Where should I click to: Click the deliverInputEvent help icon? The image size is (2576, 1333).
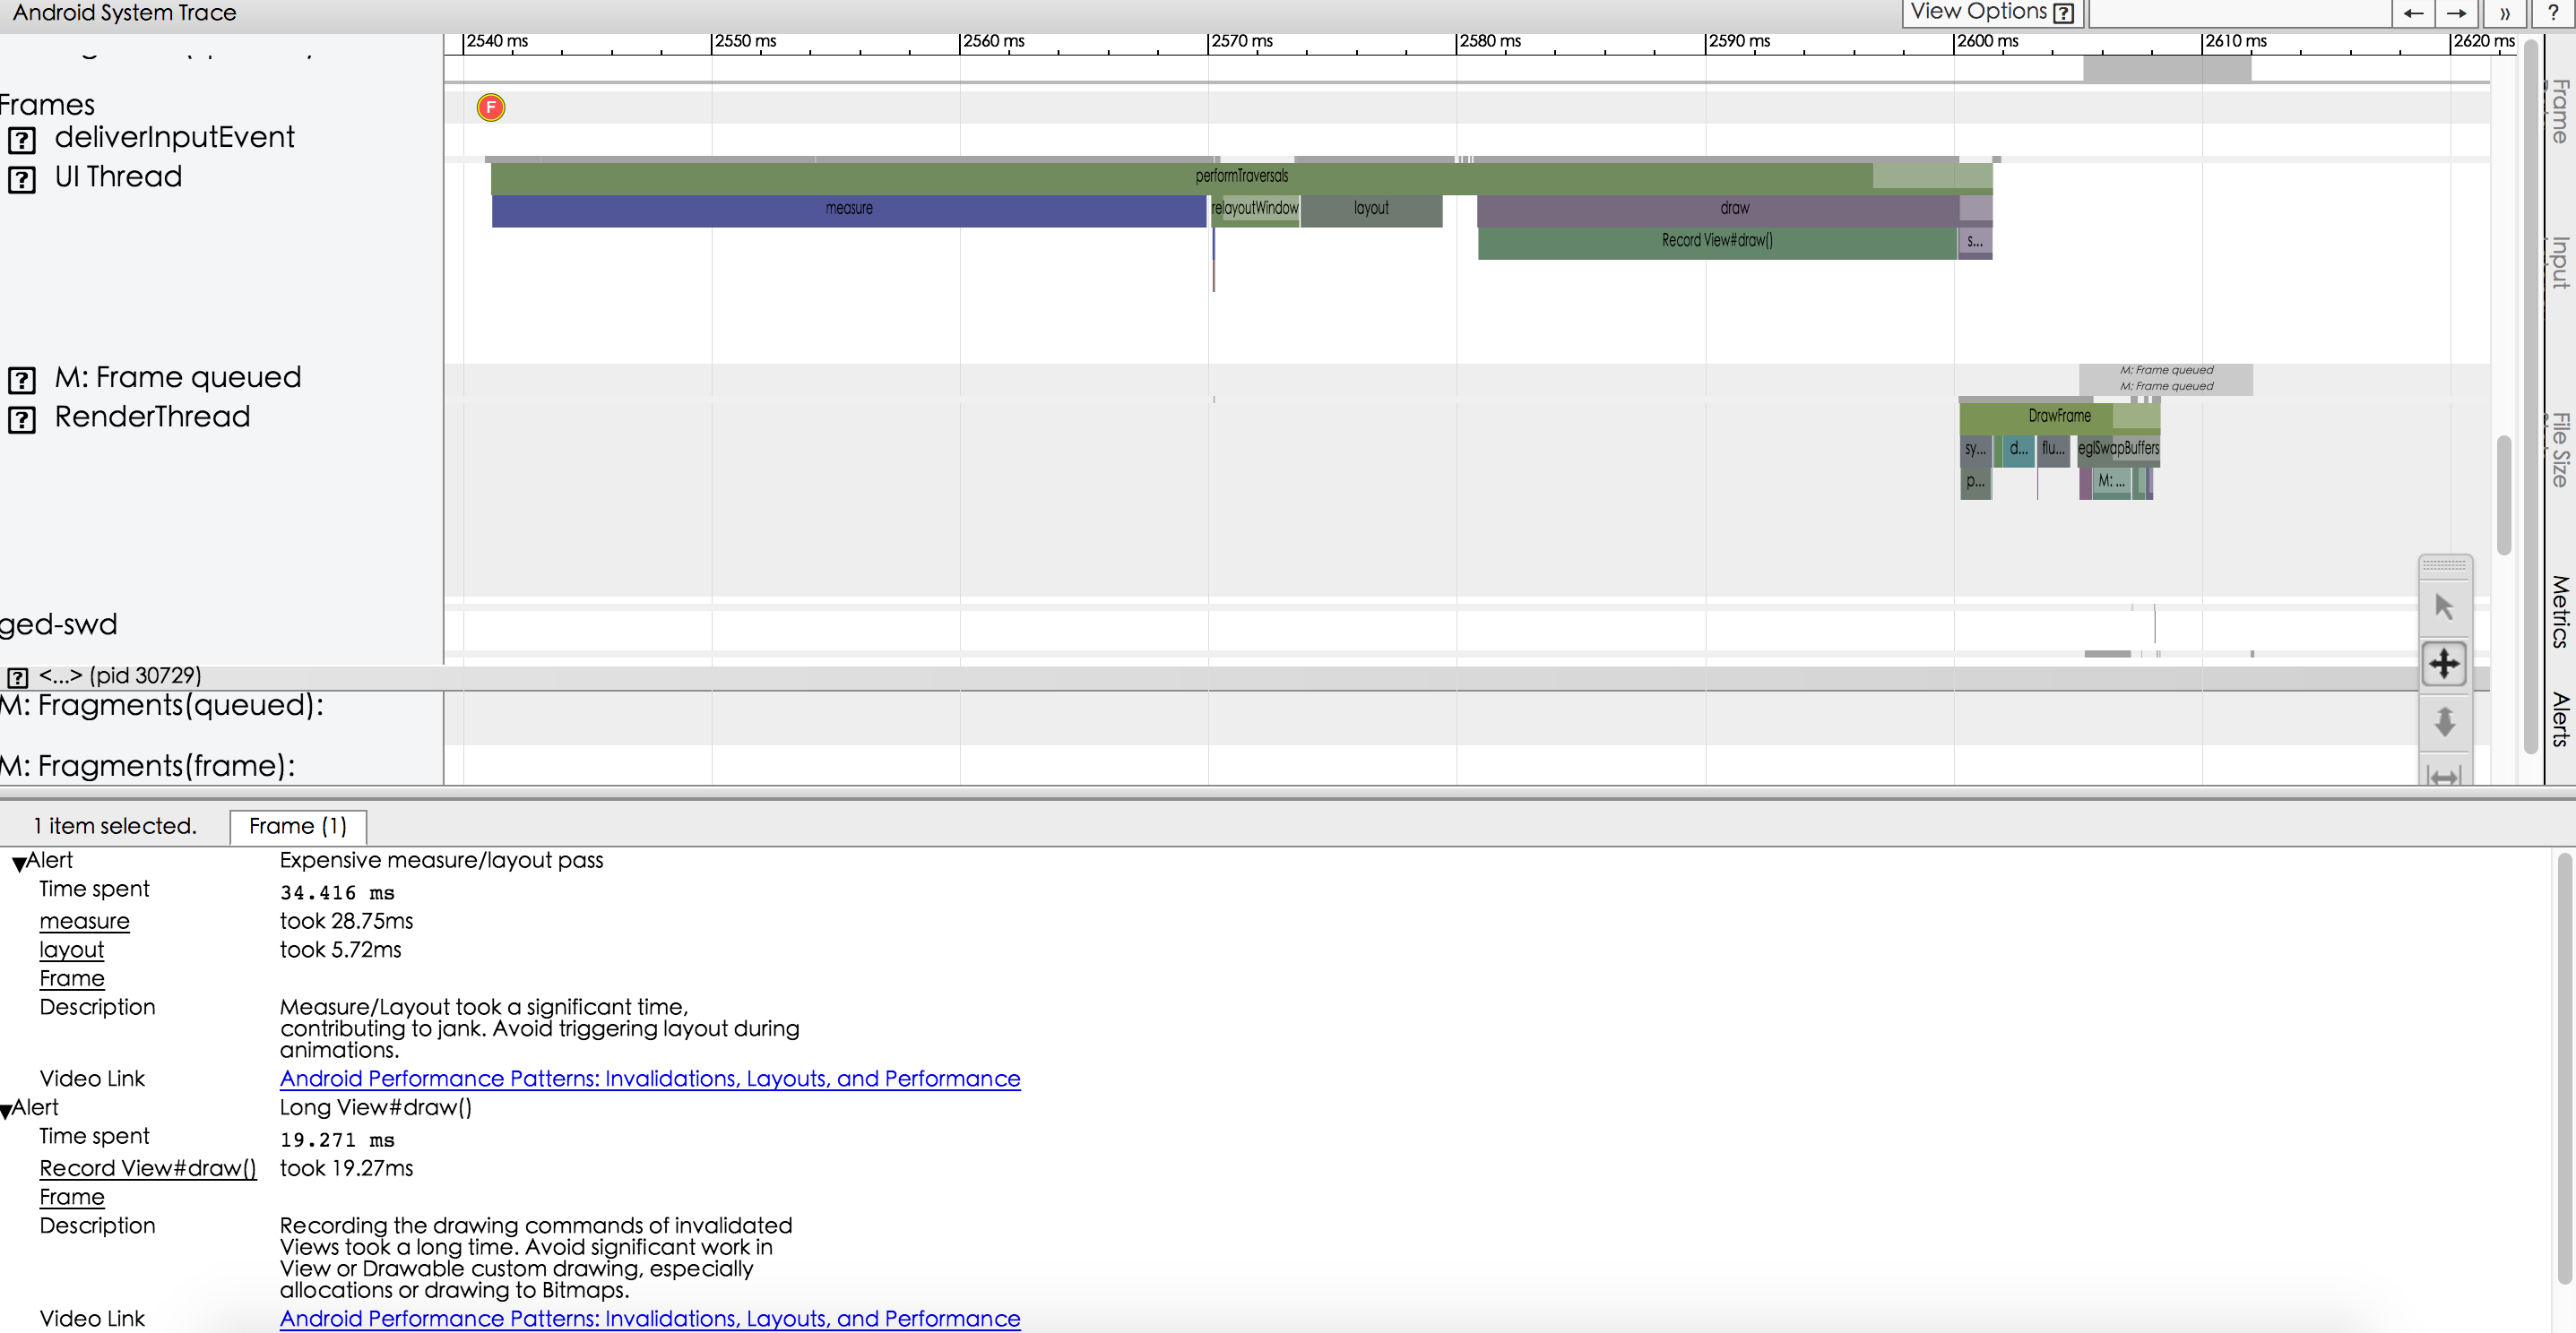tap(22, 139)
